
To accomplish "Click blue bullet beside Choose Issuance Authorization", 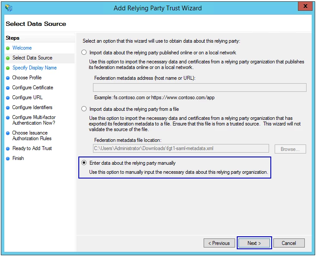I will click(8, 133).
